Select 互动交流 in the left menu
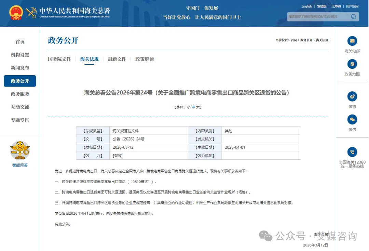Screen dimensions: 369x251 coord(19,107)
